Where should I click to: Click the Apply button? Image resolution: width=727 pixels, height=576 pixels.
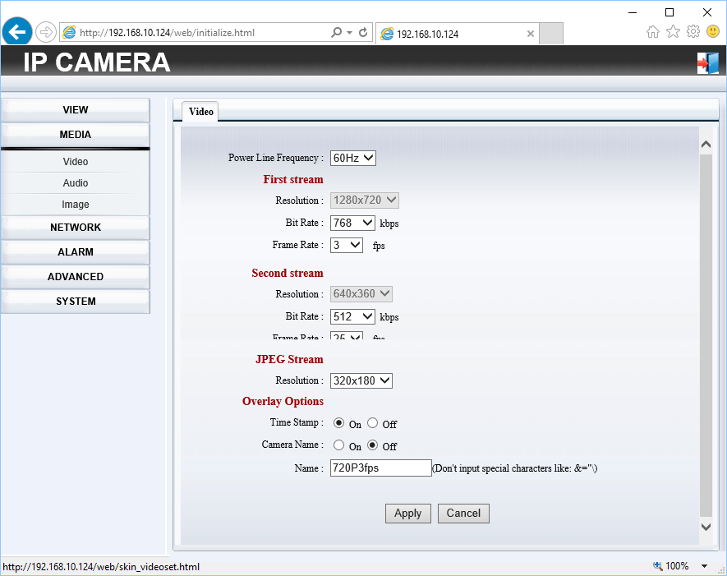click(x=408, y=514)
